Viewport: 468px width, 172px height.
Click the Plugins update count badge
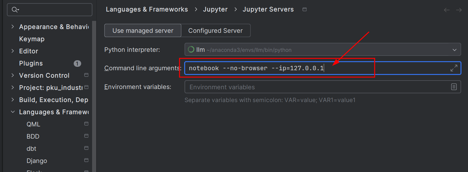(x=77, y=63)
